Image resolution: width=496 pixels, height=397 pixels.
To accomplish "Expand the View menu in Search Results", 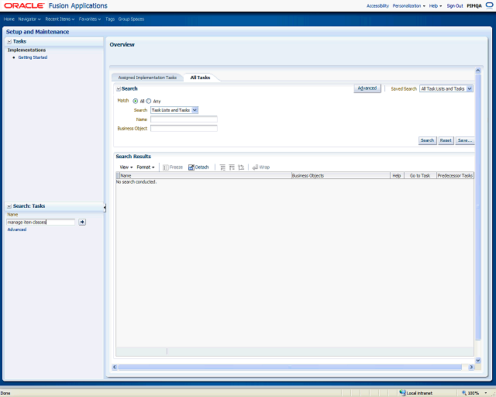I will tap(126, 167).
